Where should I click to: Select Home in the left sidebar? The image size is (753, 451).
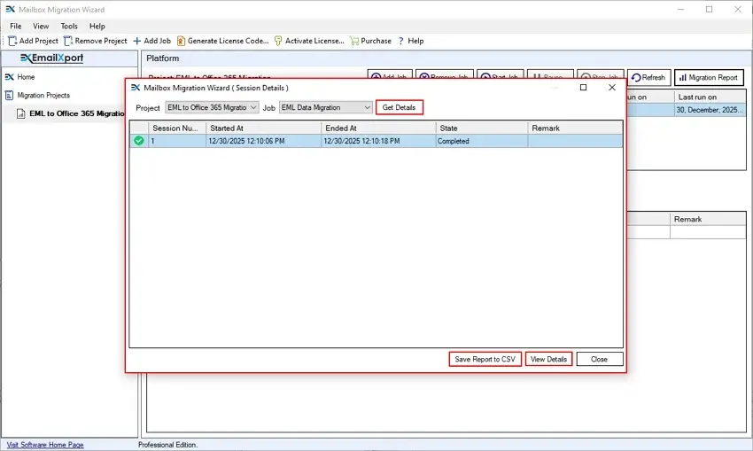pyautogui.click(x=20, y=77)
